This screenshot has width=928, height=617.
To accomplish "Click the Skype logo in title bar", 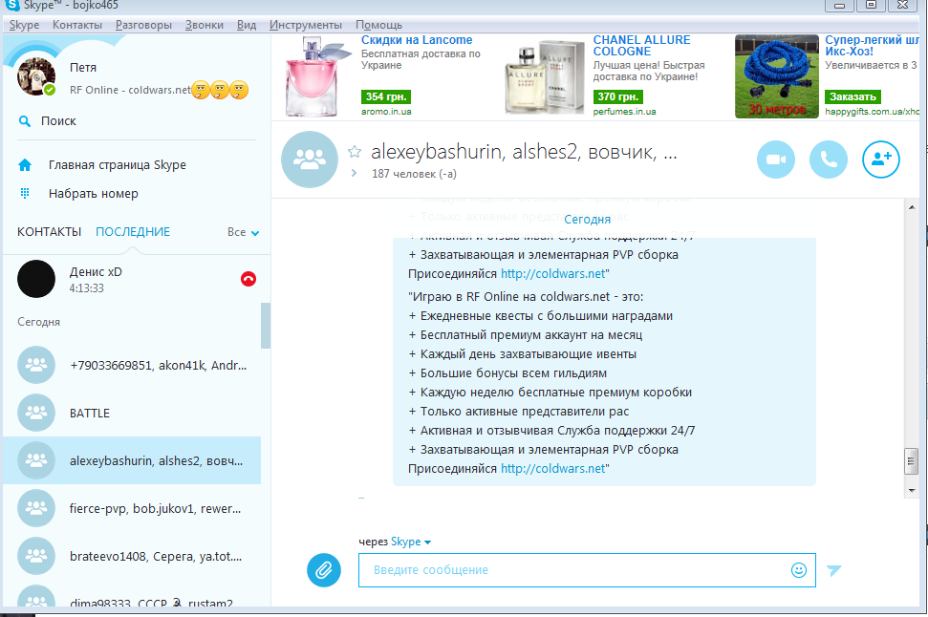I will (x=11, y=6).
